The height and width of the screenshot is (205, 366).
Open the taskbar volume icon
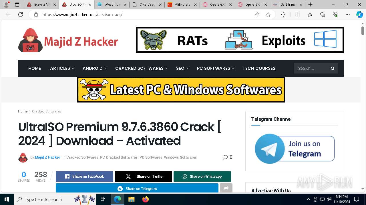click(329, 199)
